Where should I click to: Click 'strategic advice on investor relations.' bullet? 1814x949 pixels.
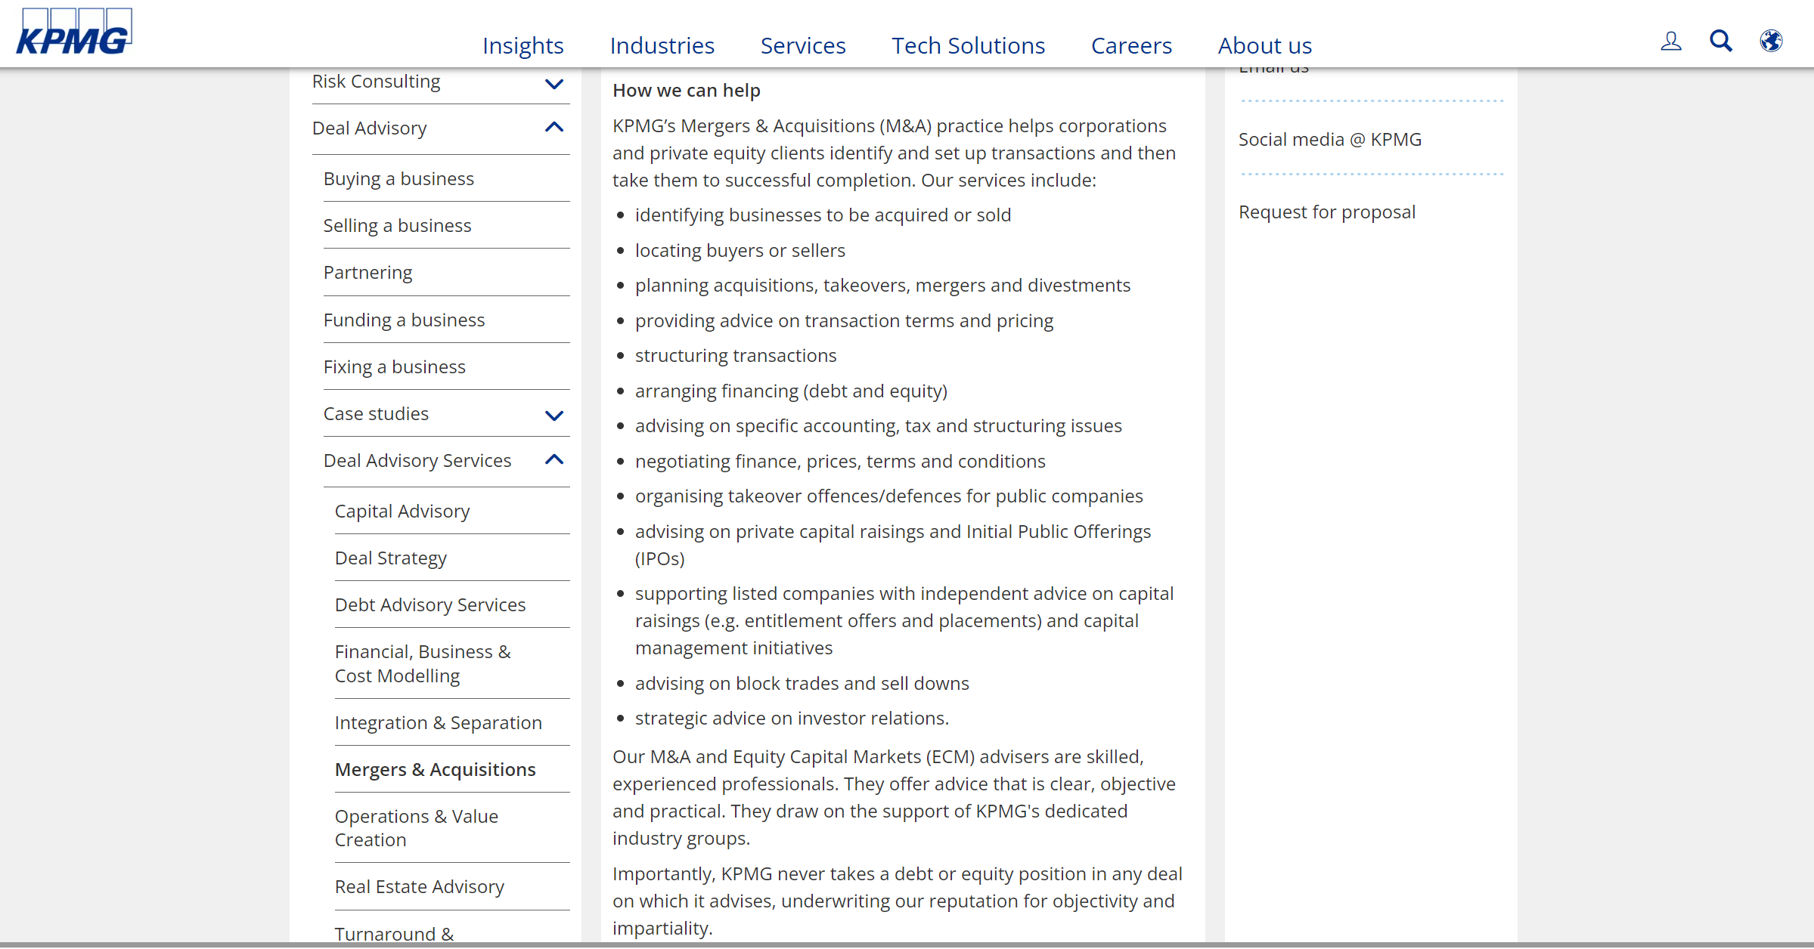coord(792,719)
